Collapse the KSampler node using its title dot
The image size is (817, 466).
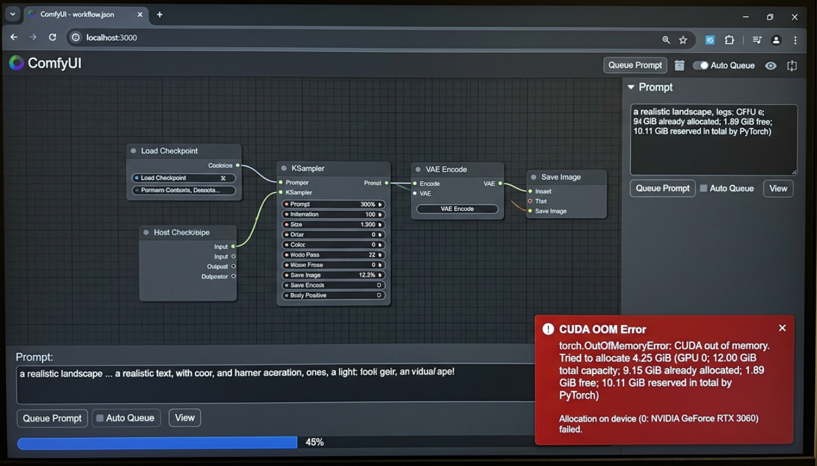(284, 168)
